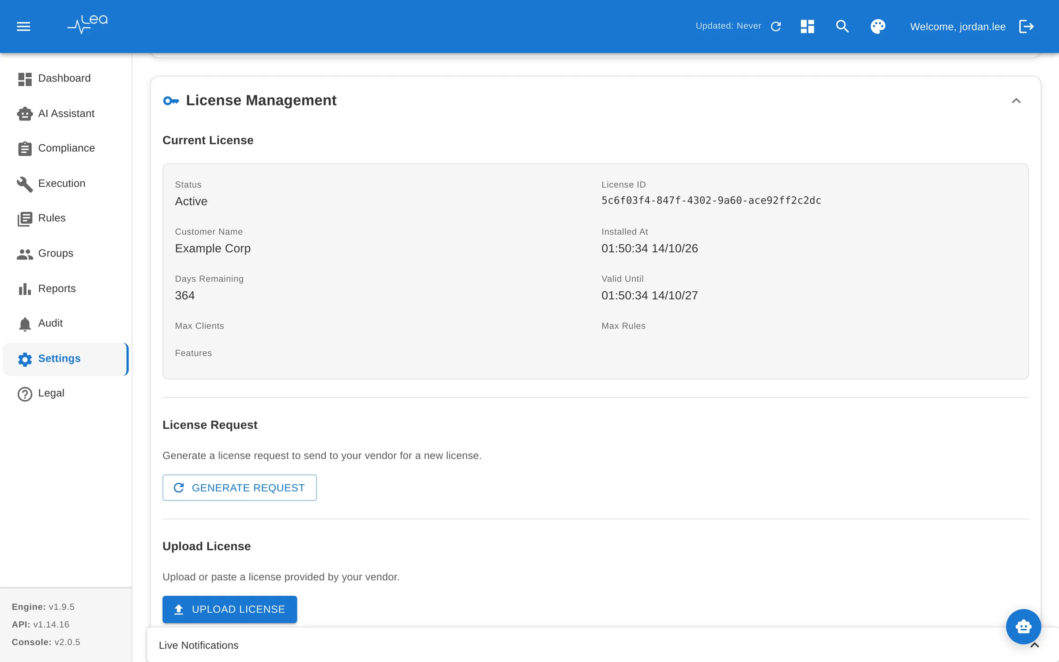Expand the Live Notifications bar

(x=1034, y=645)
